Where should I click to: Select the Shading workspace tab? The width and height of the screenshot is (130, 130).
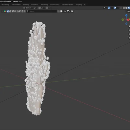click(26, 5)
